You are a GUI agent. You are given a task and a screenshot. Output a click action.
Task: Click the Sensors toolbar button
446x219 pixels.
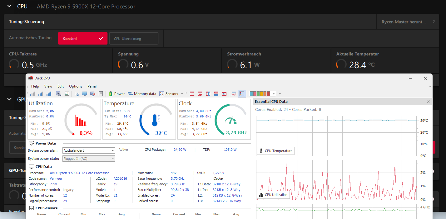pos(169,94)
